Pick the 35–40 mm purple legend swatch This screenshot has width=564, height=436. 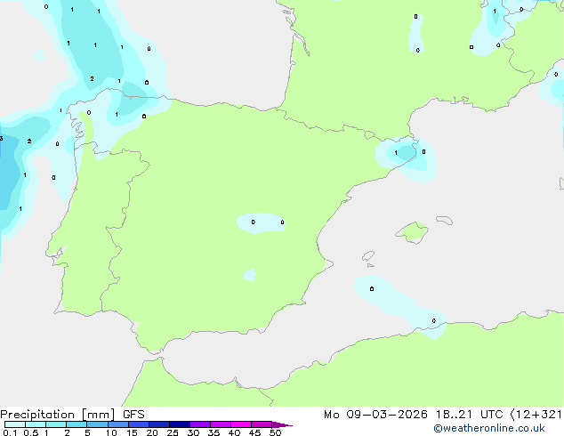pos(221,424)
